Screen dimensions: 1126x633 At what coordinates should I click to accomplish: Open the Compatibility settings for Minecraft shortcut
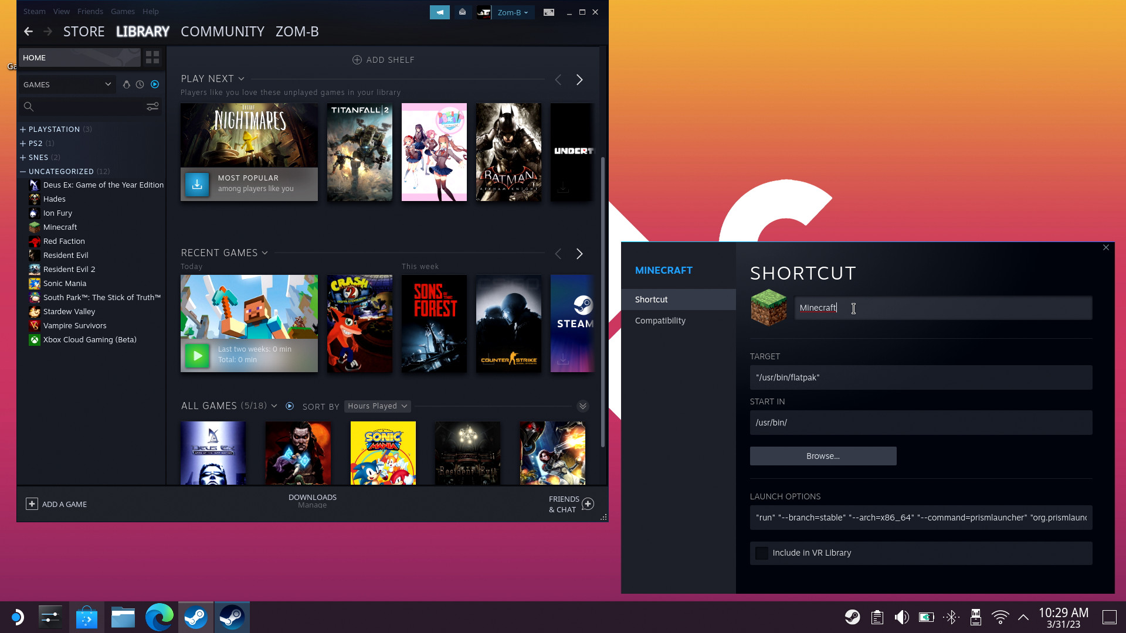(660, 320)
